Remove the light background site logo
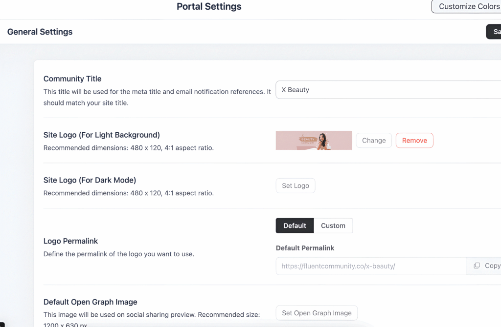The image size is (501, 327). [414, 141]
